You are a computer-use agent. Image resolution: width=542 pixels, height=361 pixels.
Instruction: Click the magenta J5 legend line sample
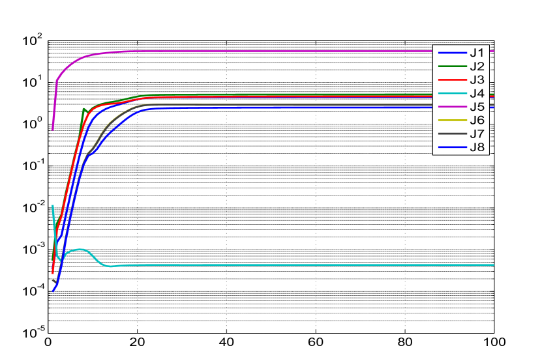(x=453, y=107)
